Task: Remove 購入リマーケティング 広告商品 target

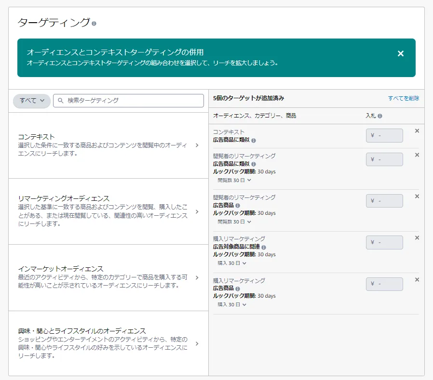Action: pyautogui.click(x=417, y=280)
